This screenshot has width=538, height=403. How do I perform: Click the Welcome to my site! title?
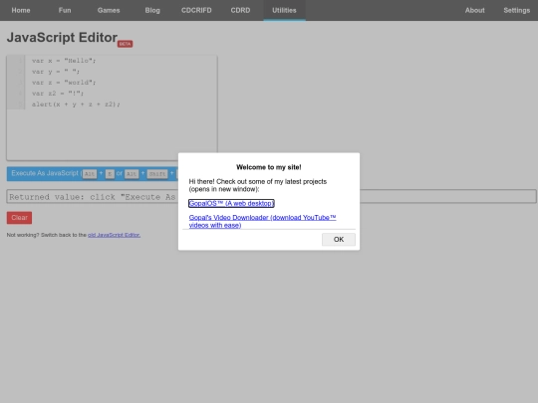(x=269, y=167)
